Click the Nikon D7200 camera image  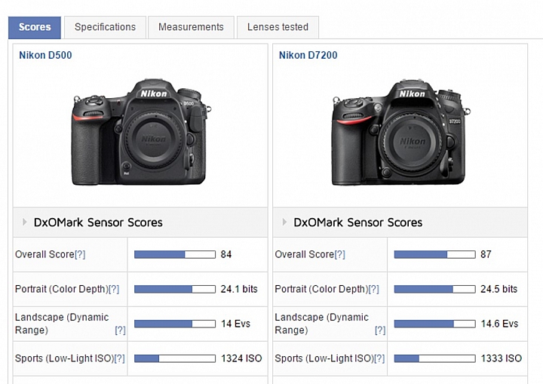pos(401,132)
